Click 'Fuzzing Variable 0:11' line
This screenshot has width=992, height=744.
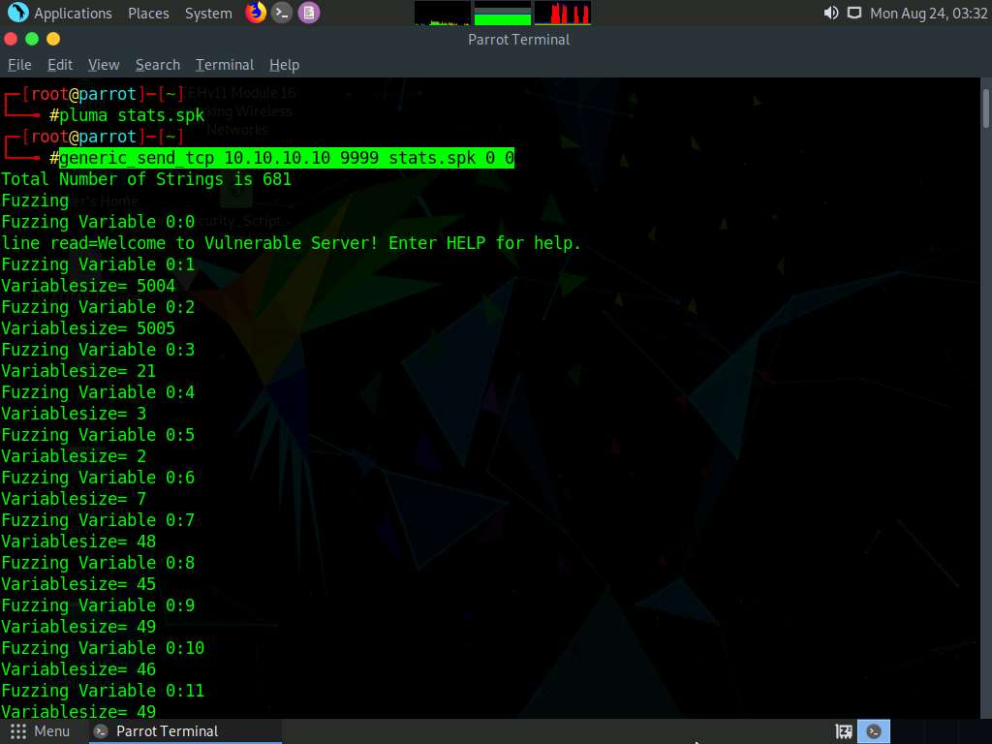pos(103,690)
